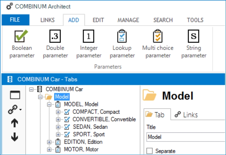Screen dimensions: 226x155
Task: Open the link icon dropdown arrow
Action: [x=20, y=110]
